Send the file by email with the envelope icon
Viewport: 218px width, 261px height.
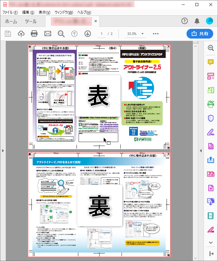pyautogui.click(x=48, y=34)
